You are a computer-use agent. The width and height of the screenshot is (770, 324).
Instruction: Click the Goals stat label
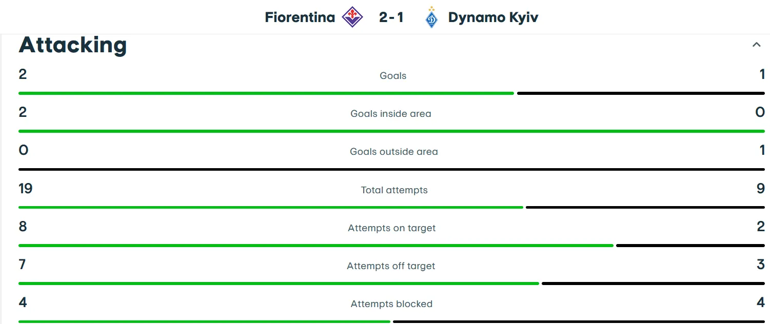point(393,76)
